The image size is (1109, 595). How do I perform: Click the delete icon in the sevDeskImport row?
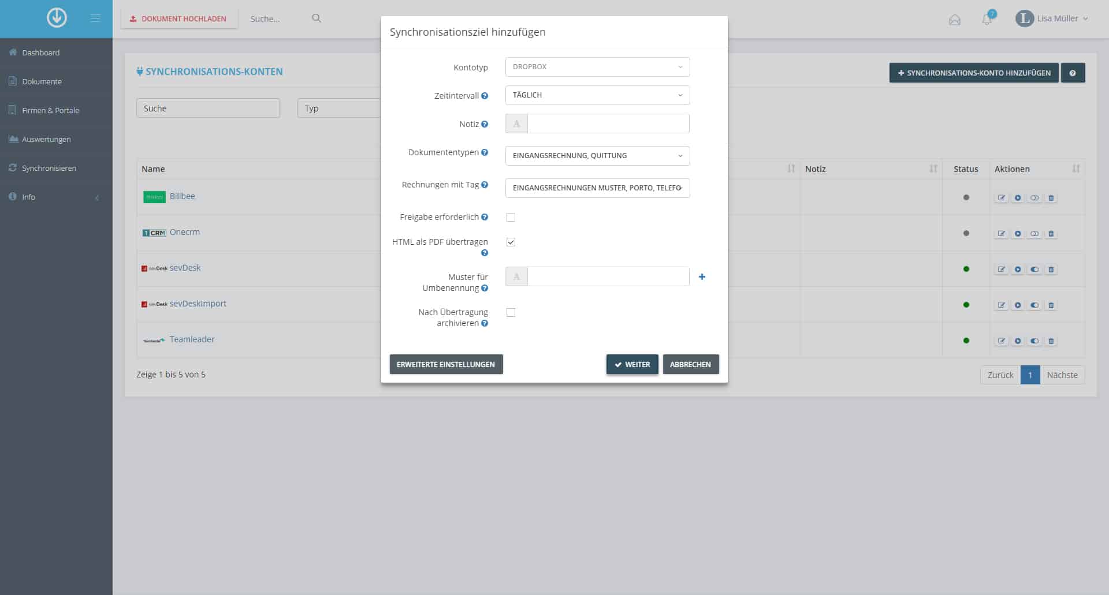click(x=1051, y=305)
